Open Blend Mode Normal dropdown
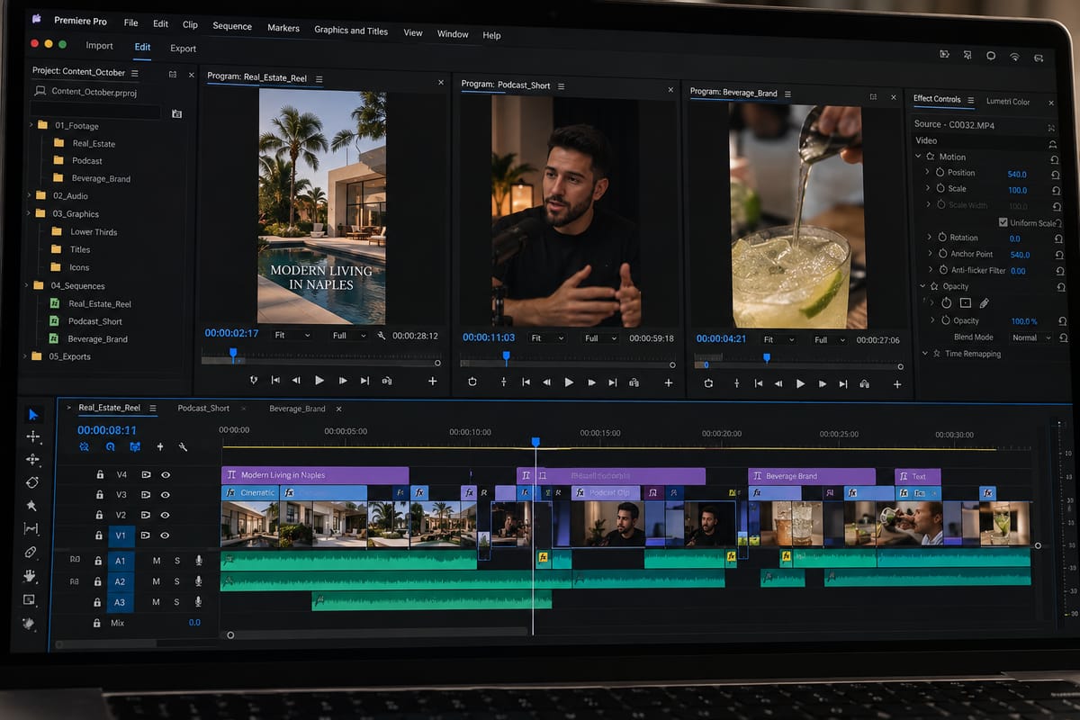This screenshot has height=720, width=1080. tap(1030, 337)
